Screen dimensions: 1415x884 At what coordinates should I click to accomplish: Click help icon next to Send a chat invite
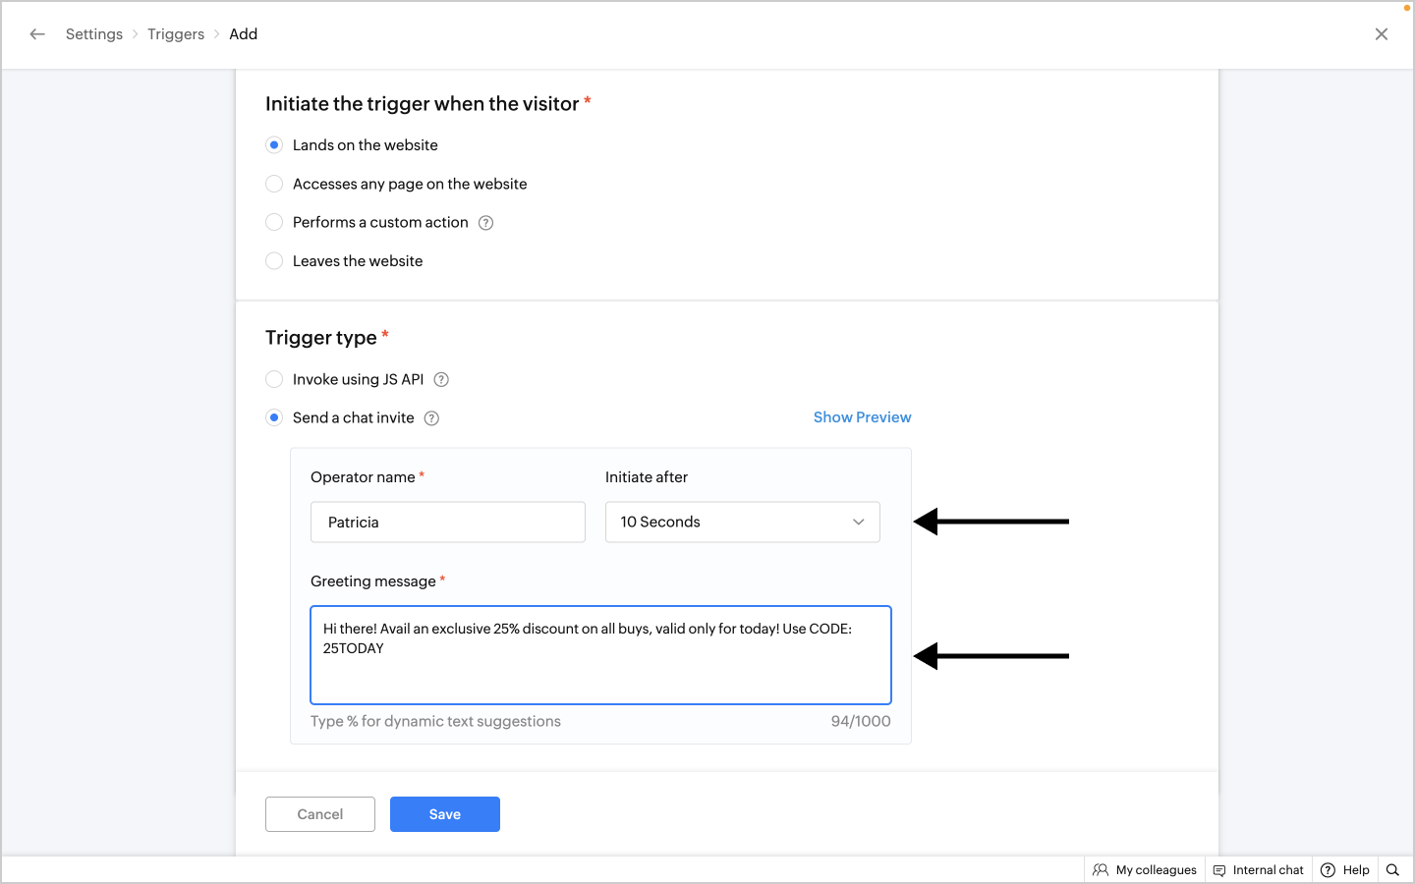point(431,418)
